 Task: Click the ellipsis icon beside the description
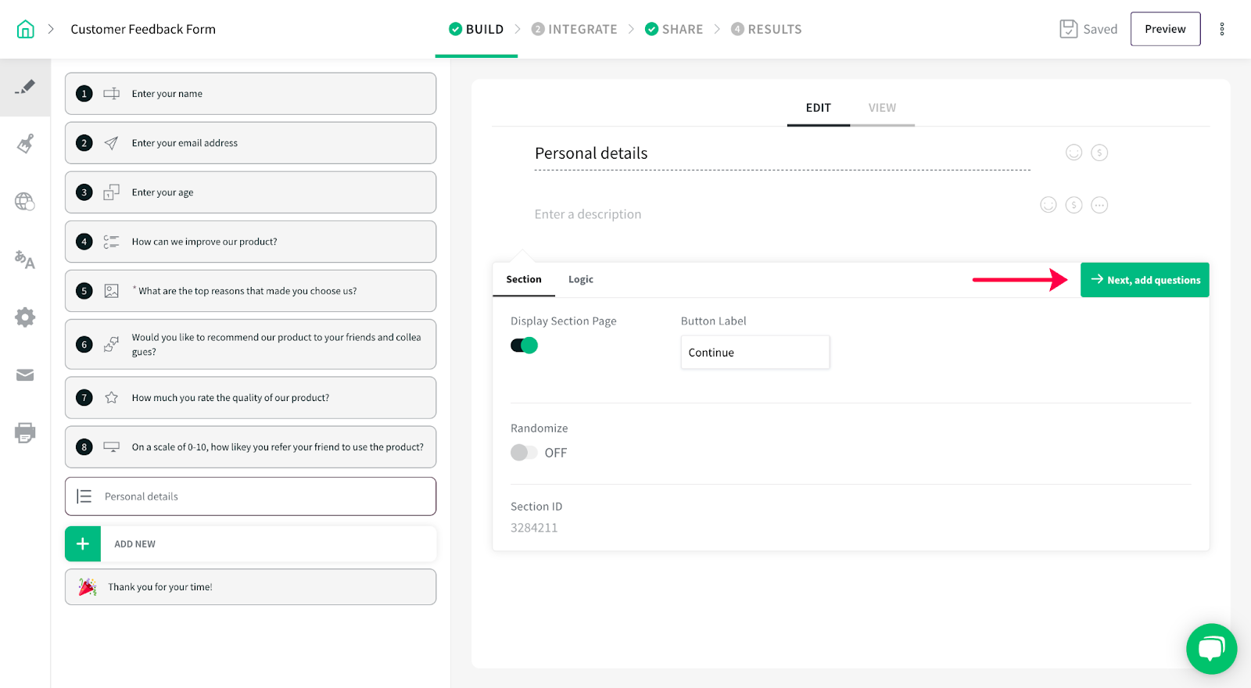tap(1099, 205)
